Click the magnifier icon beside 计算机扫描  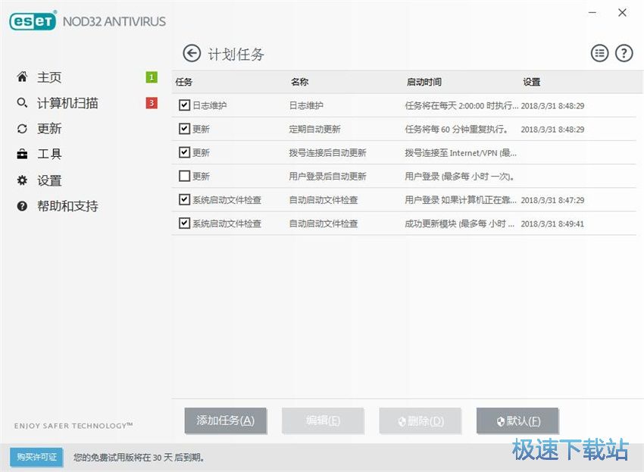[22, 103]
